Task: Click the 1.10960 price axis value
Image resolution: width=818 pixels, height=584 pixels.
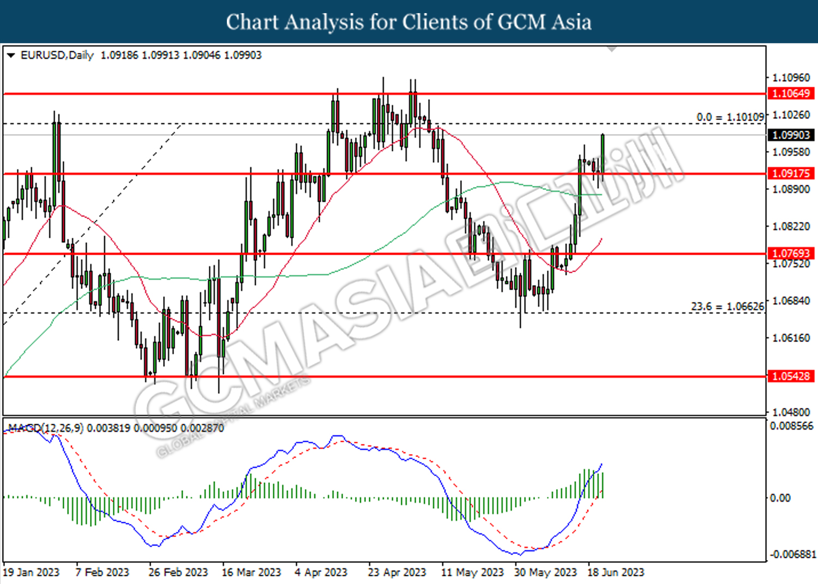Action: tap(792, 77)
